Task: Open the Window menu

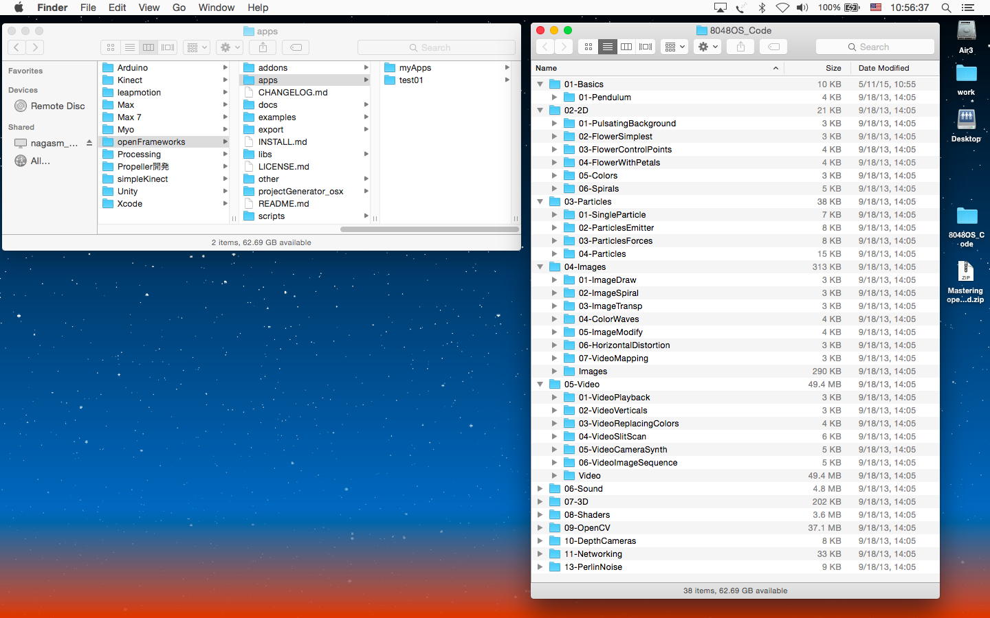Action: coord(217,8)
